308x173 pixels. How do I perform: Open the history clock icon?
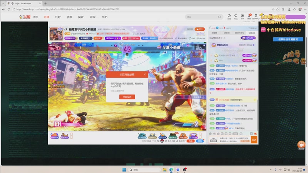click(229, 17)
